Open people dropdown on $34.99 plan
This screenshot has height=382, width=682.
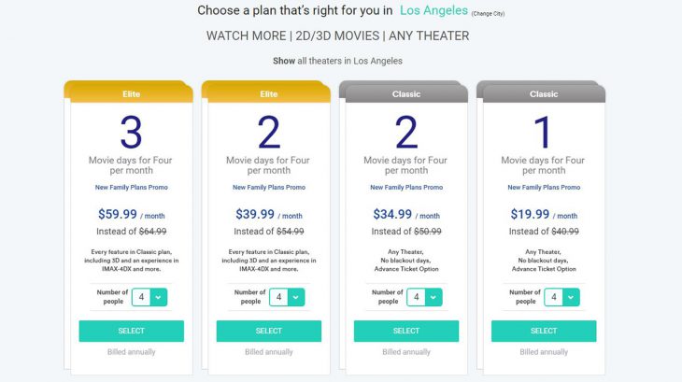pos(425,297)
